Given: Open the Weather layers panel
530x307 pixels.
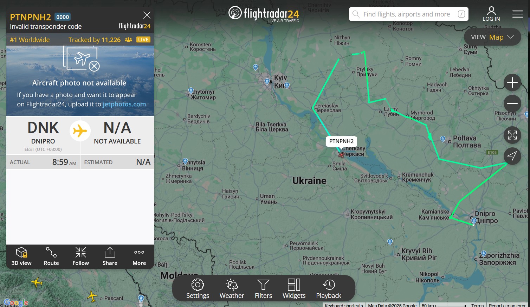Looking at the screenshot, I should [232, 288].
